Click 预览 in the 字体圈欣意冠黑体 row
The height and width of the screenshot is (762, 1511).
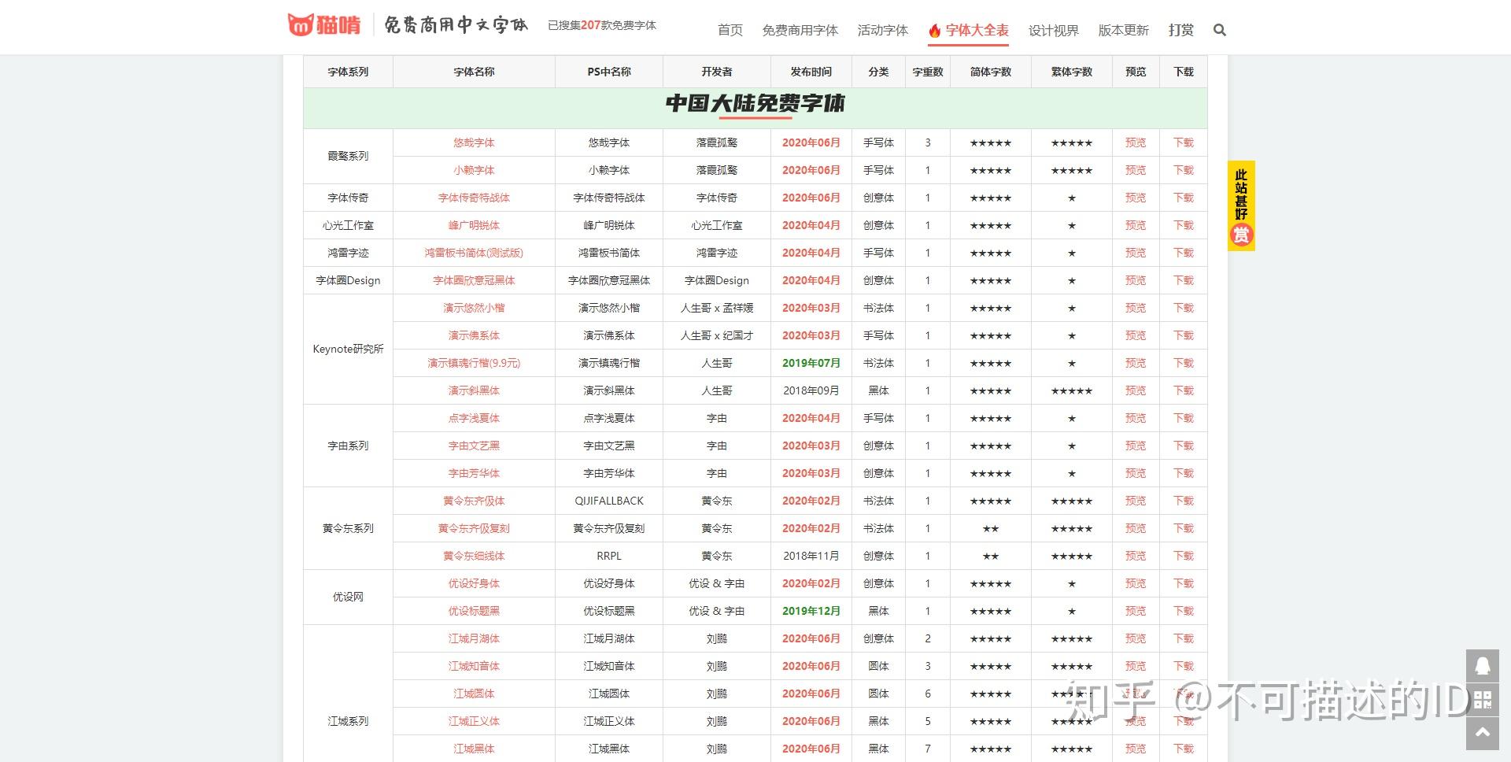click(1136, 280)
